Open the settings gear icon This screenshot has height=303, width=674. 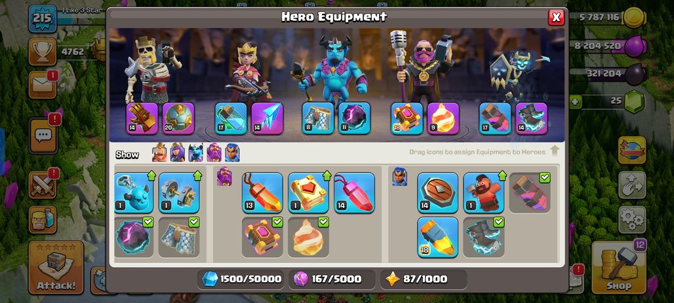click(x=632, y=220)
